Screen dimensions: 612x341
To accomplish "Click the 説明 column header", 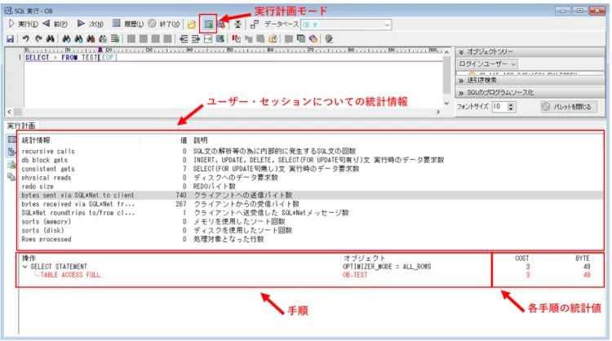I will [397, 140].
